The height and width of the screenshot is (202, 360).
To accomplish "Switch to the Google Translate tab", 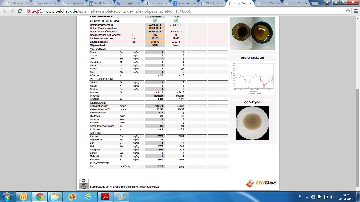I will click(129, 4).
